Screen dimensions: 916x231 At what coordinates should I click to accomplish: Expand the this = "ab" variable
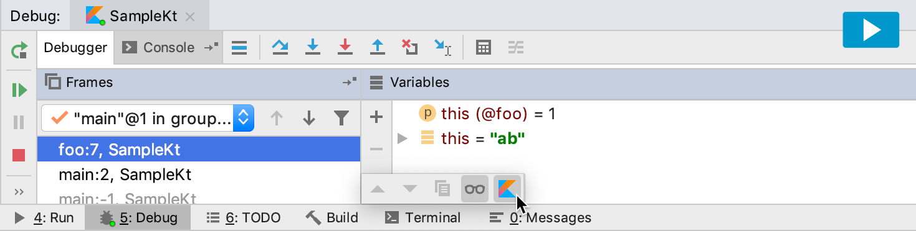click(x=402, y=138)
